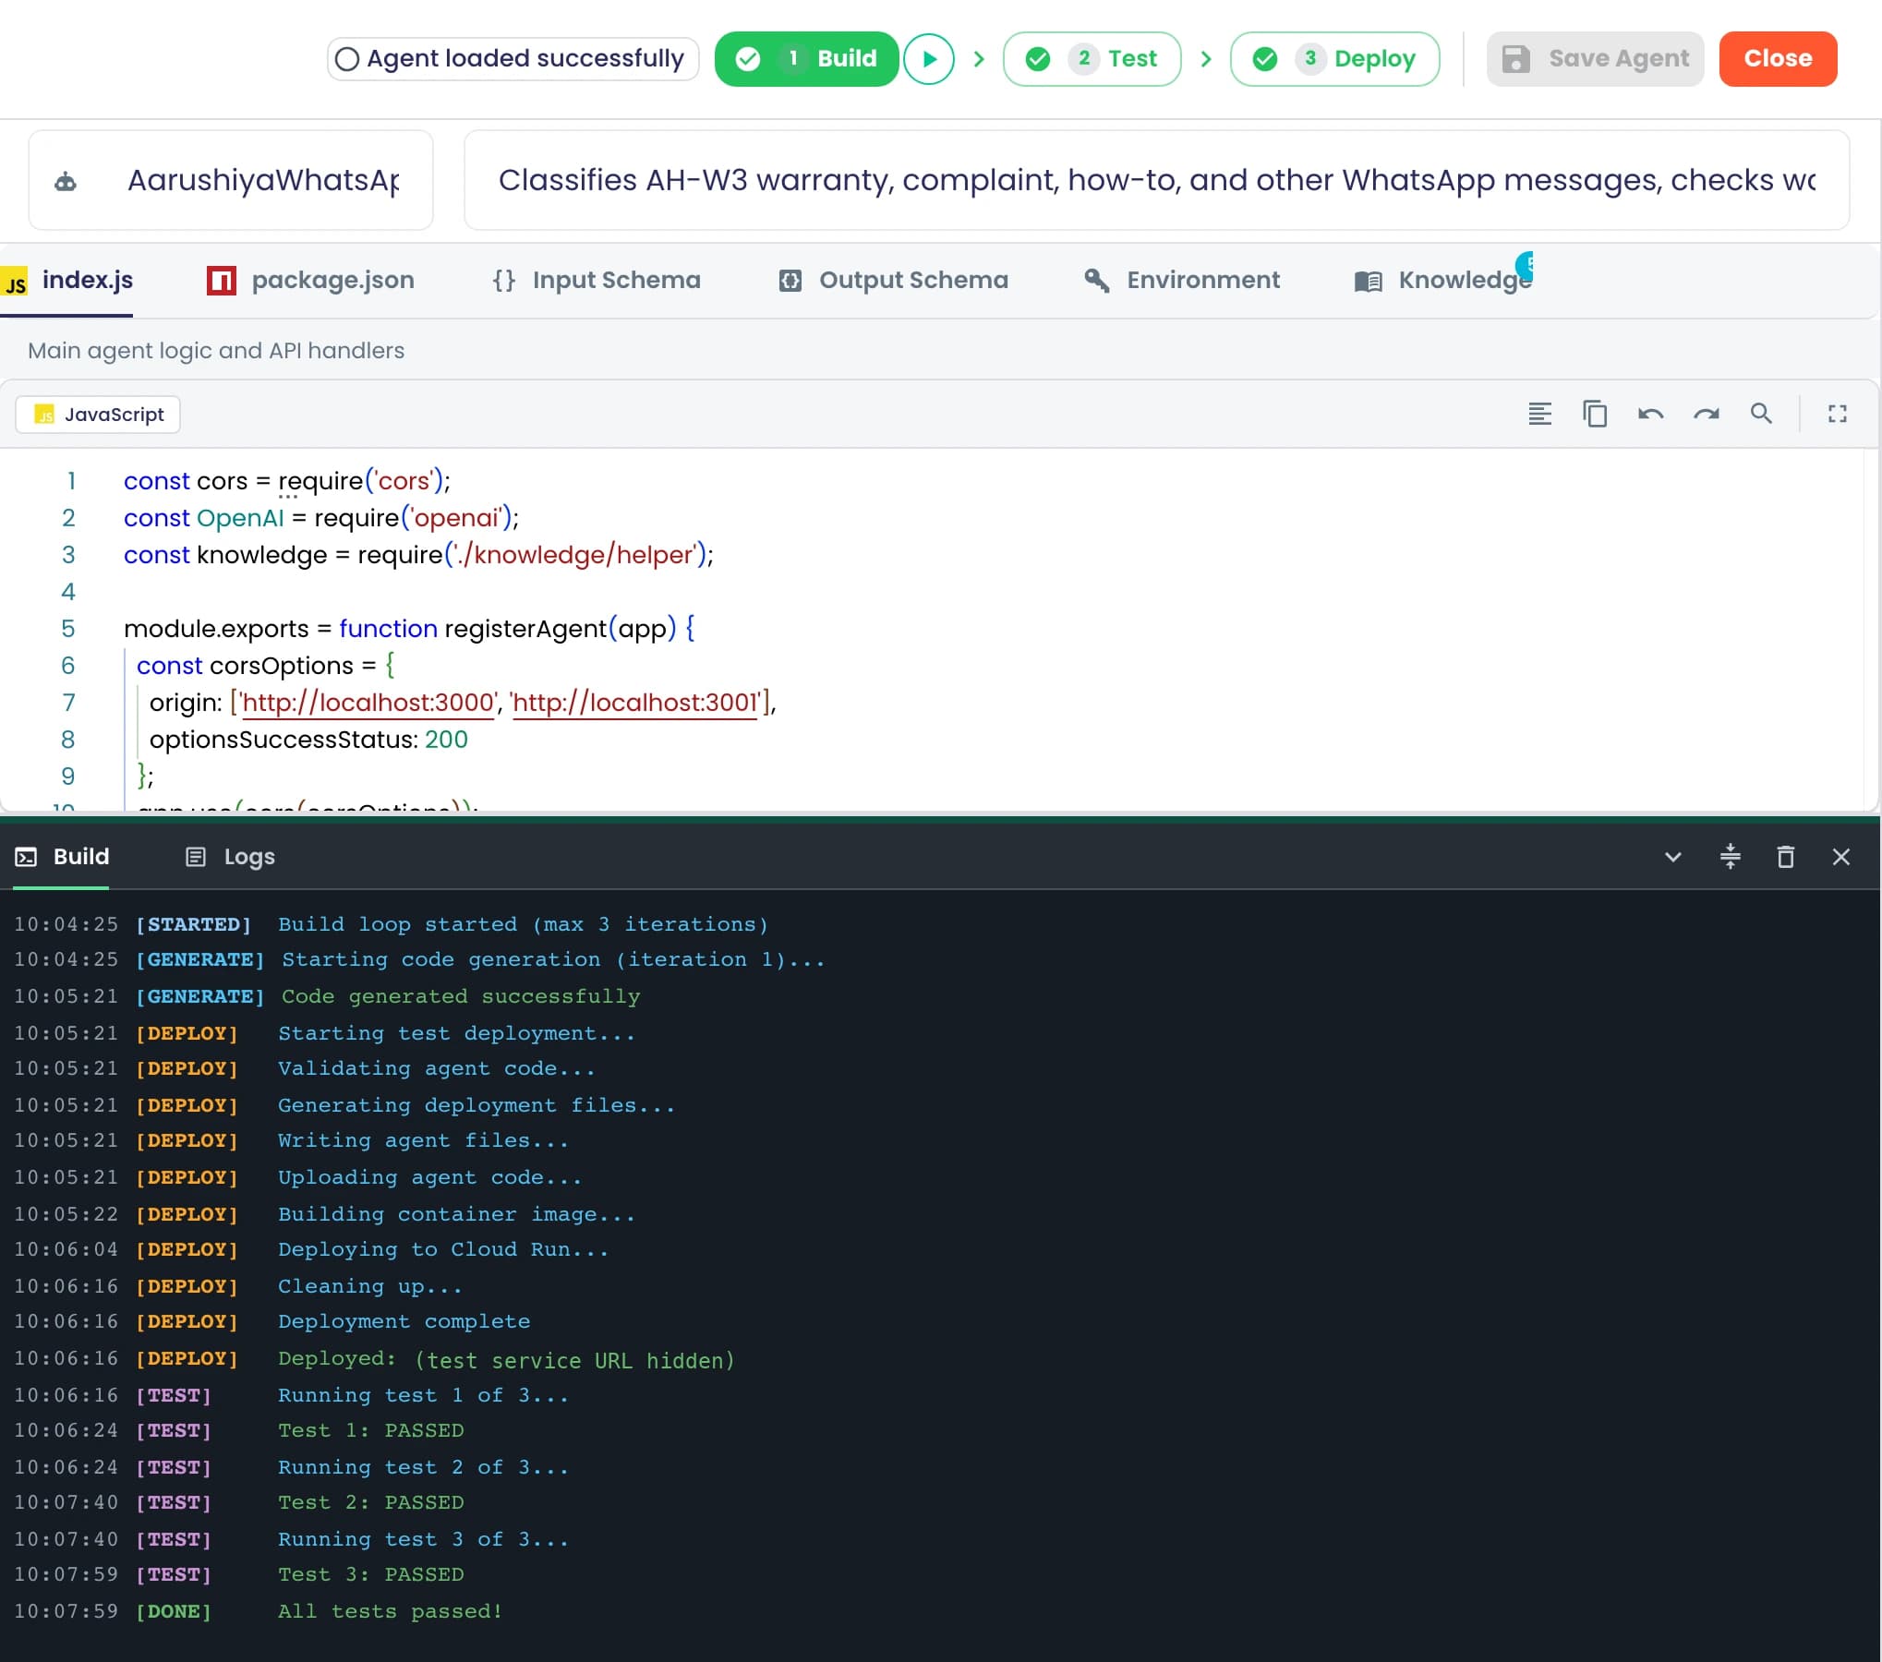Click the orange Close button

click(1778, 59)
